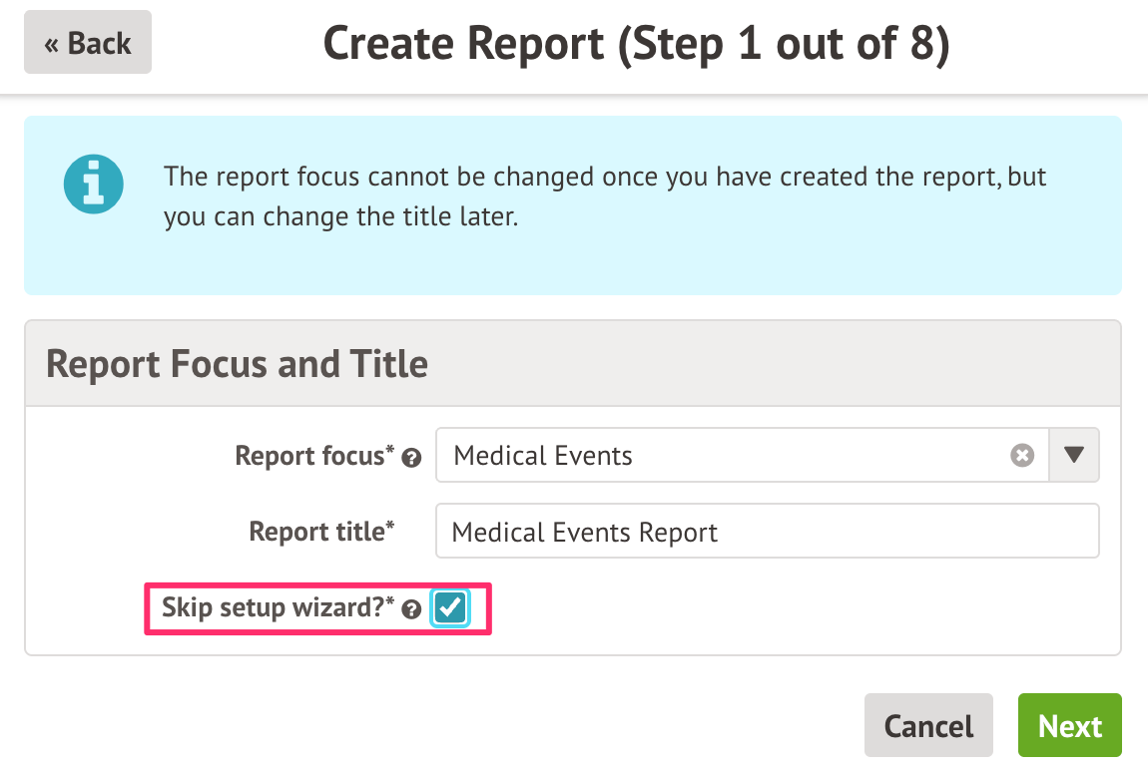
Task: Proceed with the green Next button
Action: 1069,726
